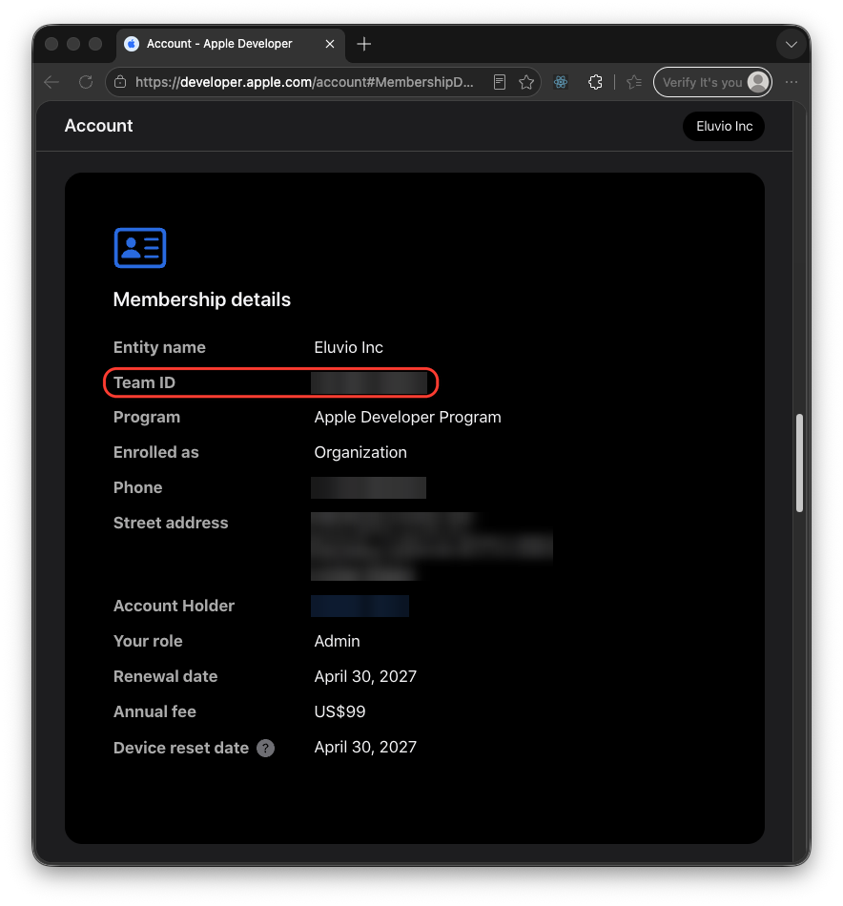Click the Verify It's you button

[x=712, y=82]
